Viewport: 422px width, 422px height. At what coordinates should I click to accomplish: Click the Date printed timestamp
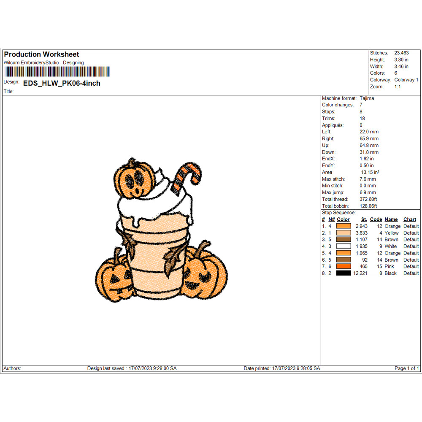point(282,368)
